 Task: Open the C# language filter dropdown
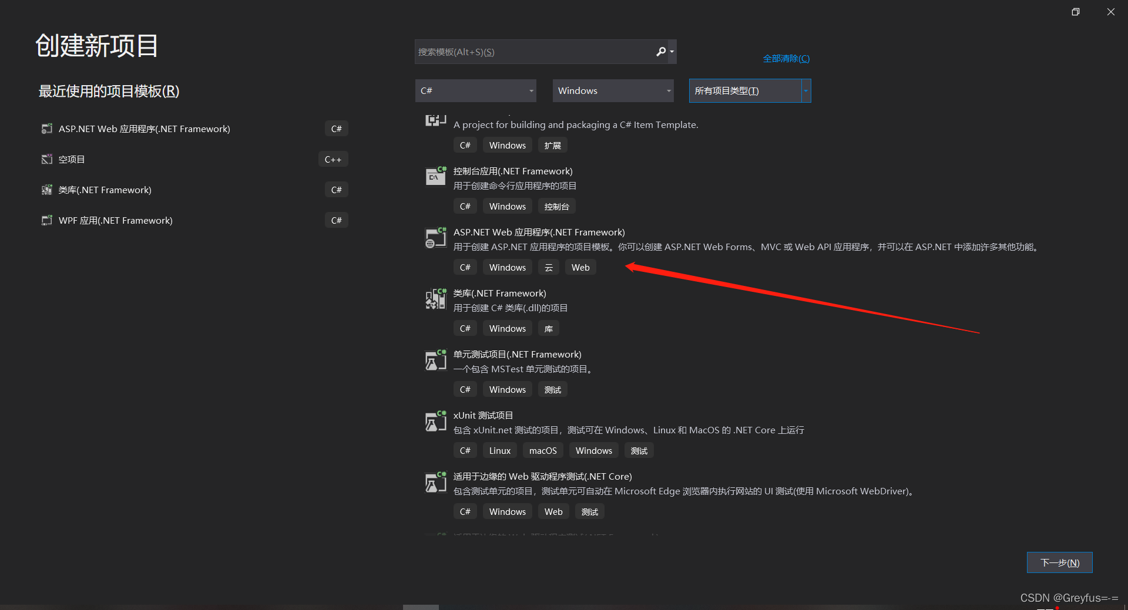click(476, 90)
